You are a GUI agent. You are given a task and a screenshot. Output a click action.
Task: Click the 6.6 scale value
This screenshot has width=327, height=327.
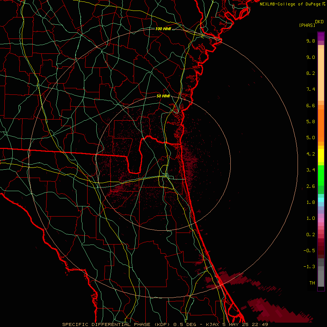(311, 105)
